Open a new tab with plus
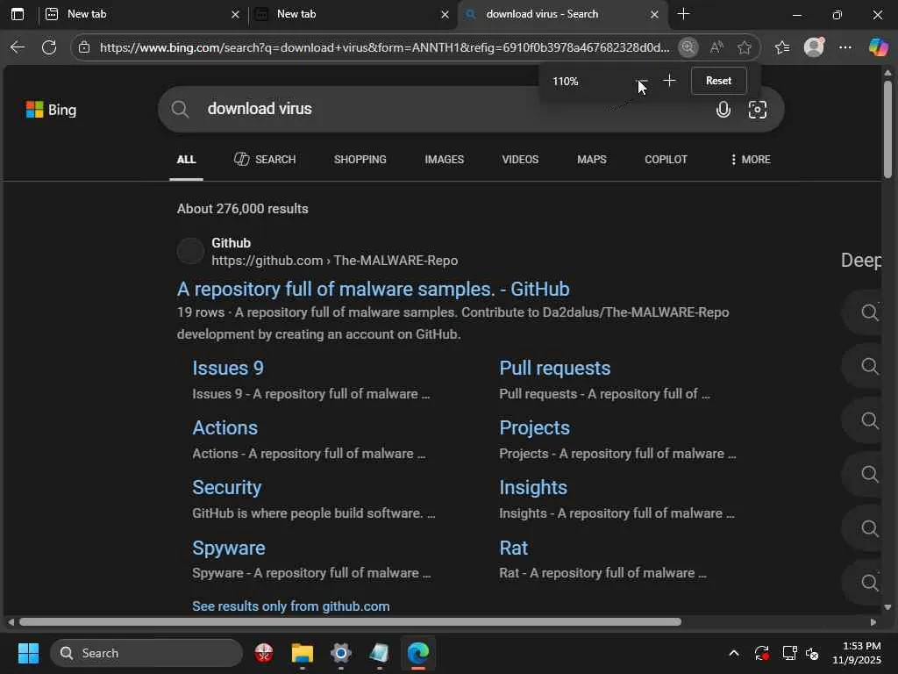 (x=683, y=14)
